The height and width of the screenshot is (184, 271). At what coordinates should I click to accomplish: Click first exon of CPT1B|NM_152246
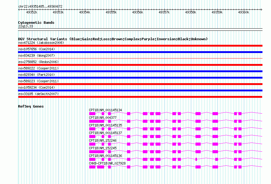click(x=92, y=144)
